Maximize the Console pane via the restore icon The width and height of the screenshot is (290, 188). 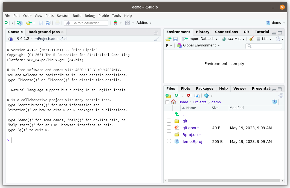(156, 33)
